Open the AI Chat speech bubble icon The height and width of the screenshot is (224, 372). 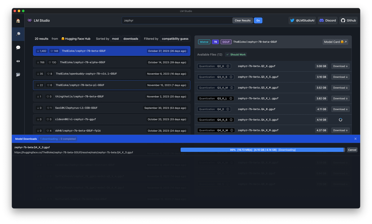click(18, 48)
